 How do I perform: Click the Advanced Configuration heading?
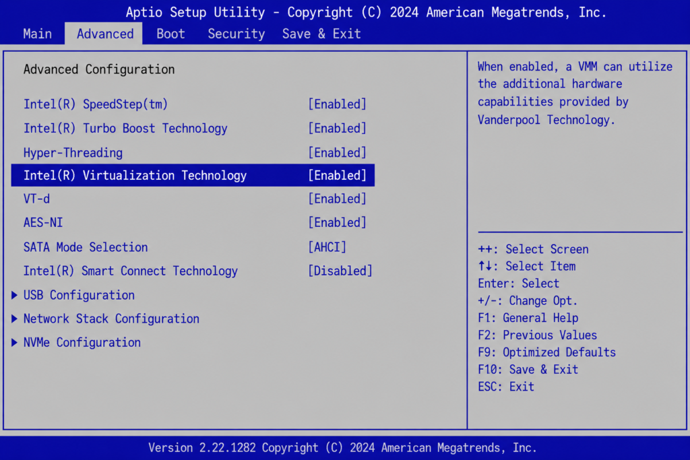(x=99, y=69)
